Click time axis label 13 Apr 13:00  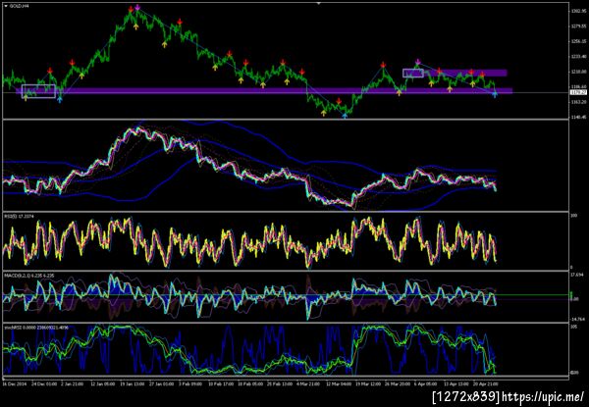tap(455, 384)
